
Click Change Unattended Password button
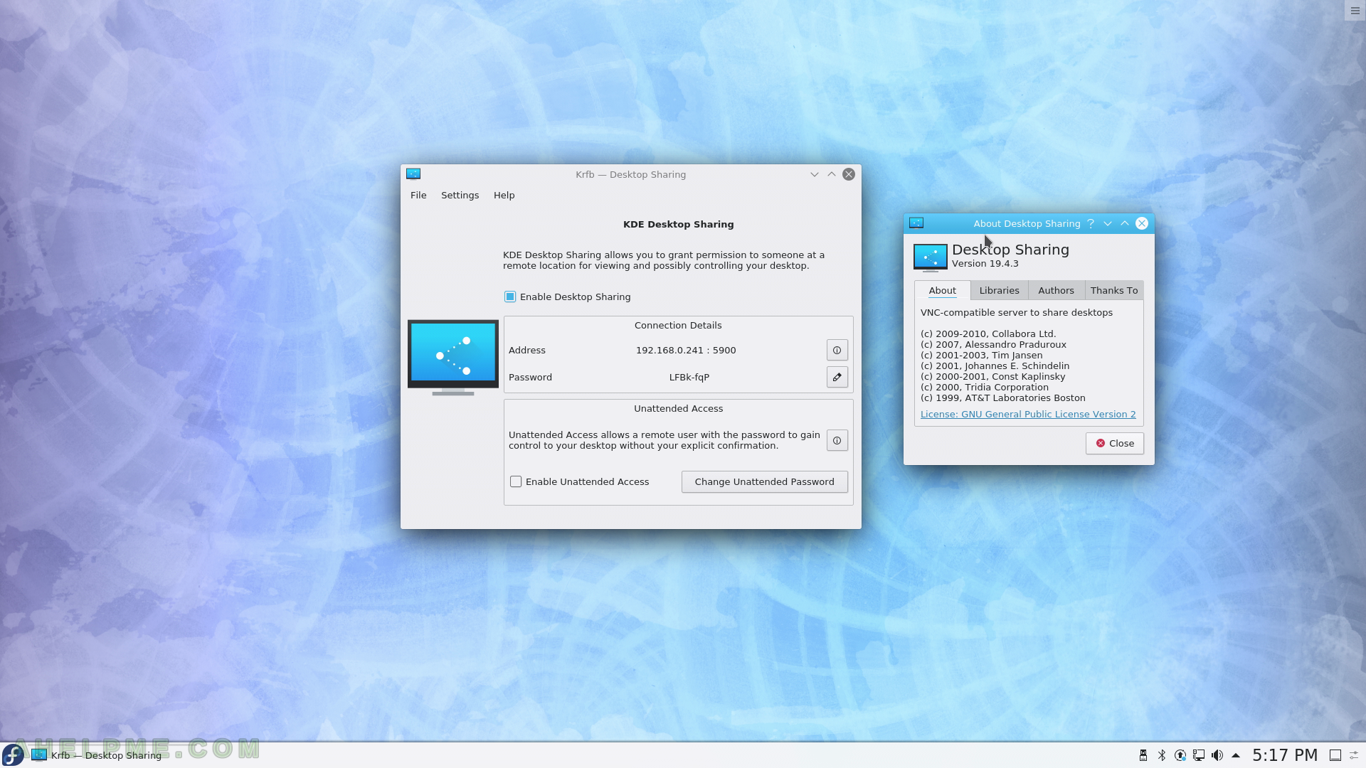(x=764, y=481)
